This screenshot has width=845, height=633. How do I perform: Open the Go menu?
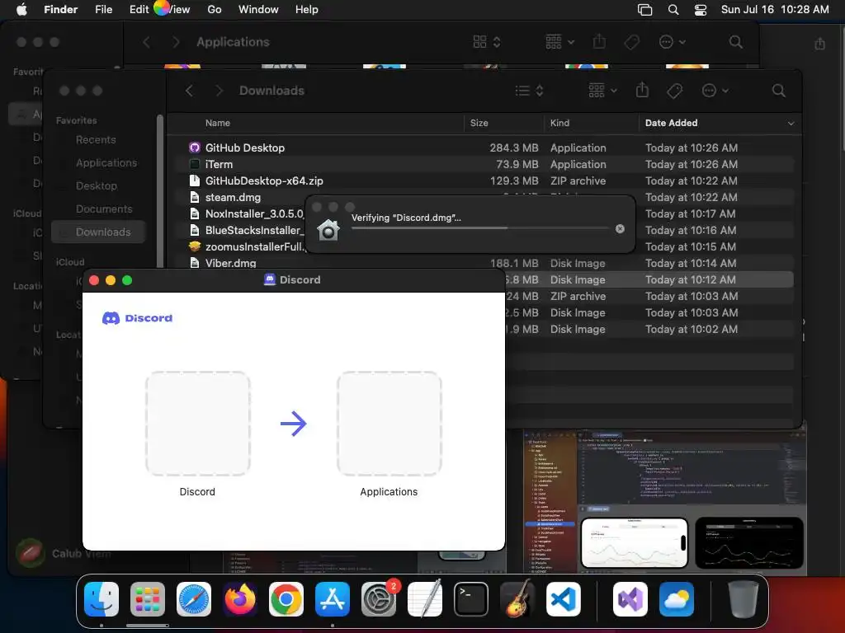pos(215,9)
